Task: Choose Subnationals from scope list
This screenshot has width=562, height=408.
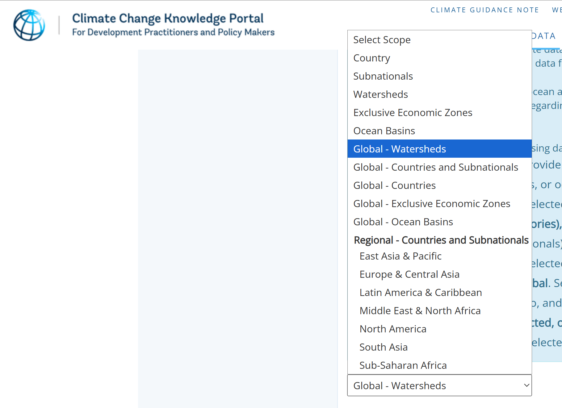Action: click(383, 76)
